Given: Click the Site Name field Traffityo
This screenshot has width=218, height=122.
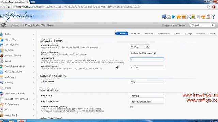Looking at the screenshot, I should click(147, 96).
